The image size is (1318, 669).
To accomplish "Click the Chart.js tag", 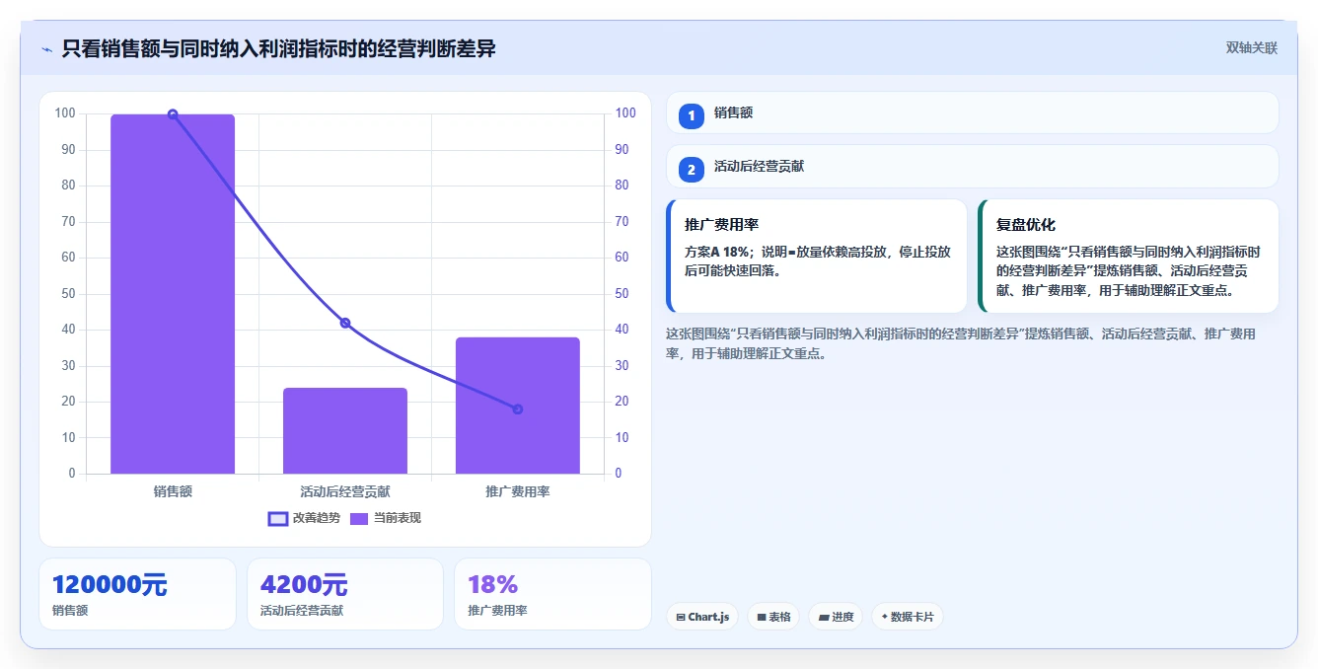I will coord(702,617).
